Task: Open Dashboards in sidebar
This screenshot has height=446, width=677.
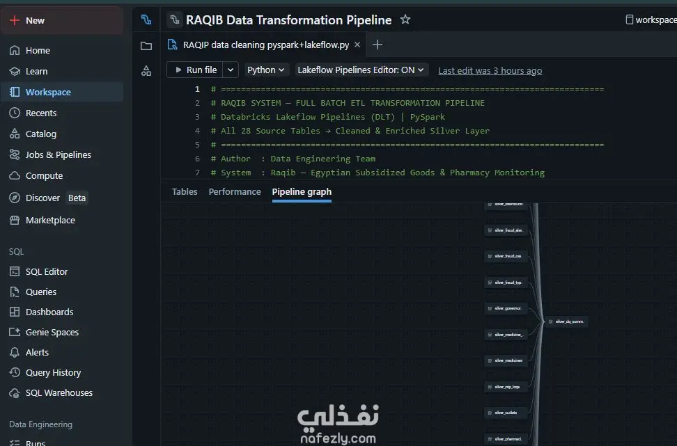Action: click(x=62, y=312)
